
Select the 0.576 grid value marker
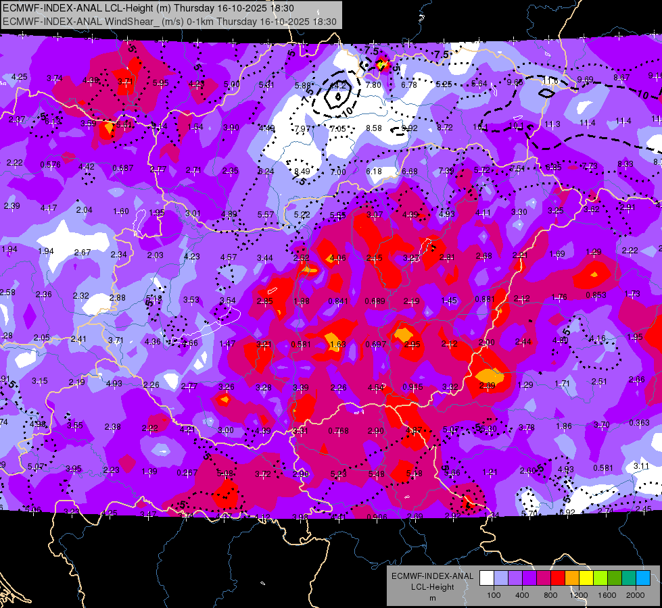coord(50,165)
